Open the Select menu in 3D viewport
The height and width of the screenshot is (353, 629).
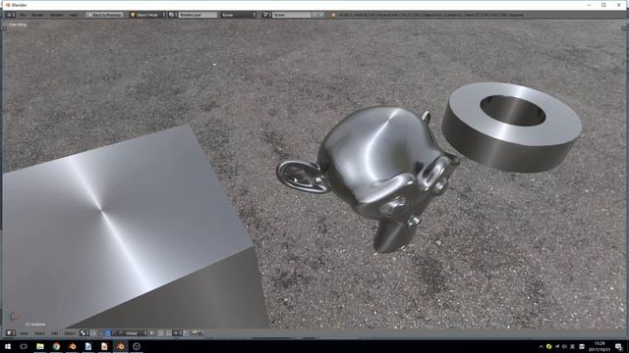click(x=39, y=333)
